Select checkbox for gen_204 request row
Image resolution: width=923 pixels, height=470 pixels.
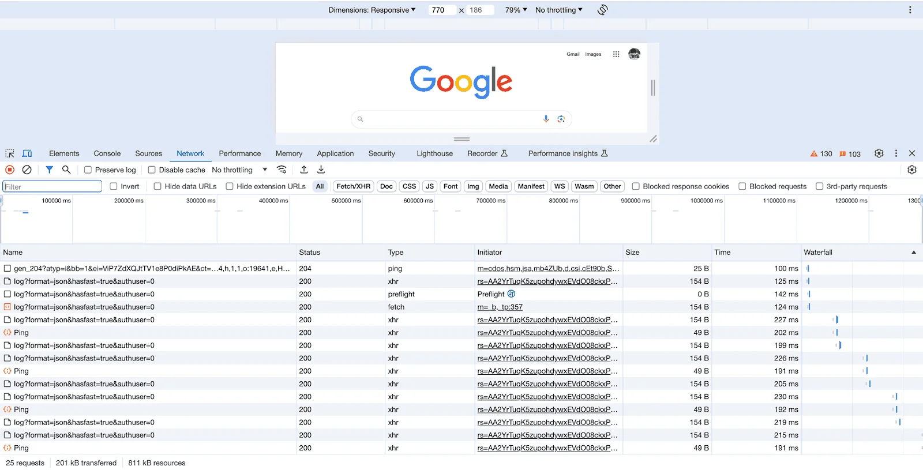pyautogui.click(x=7, y=268)
